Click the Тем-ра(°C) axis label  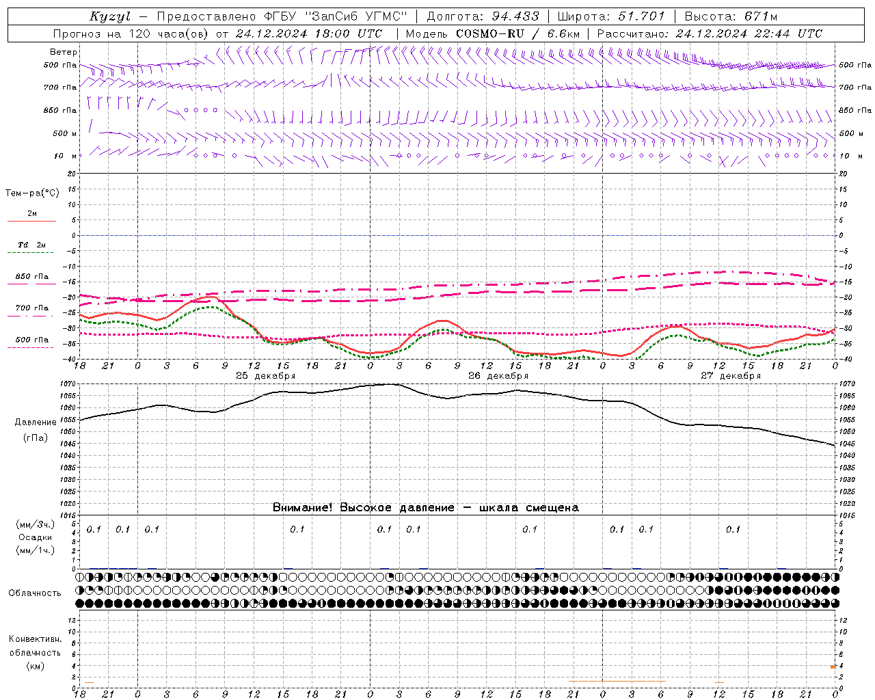tap(32, 193)
